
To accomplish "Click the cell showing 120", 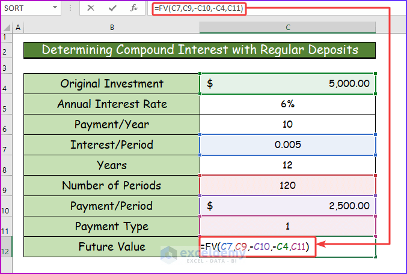I will [x=287, y=186].
